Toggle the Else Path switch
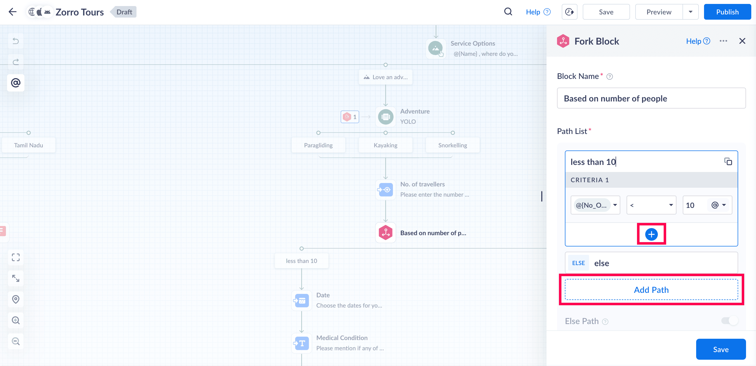The height and width of the screenshot is (366, 756). pos(729,321)
